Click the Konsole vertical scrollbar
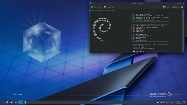Viewport: 187px width, 105px height. coord(183,31)
